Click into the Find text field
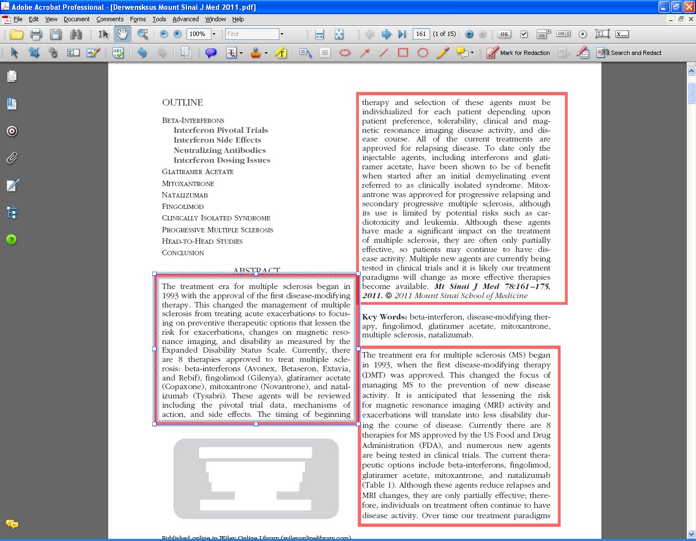This screenshot has width=696, height=541. point(252,34)
